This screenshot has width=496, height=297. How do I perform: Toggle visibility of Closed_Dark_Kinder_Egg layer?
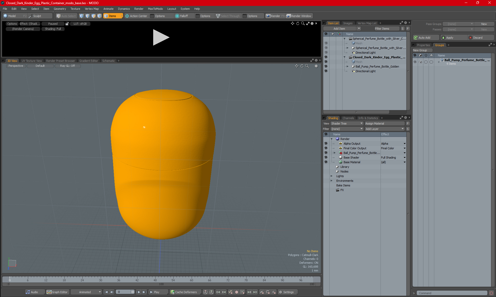point(326,57)
